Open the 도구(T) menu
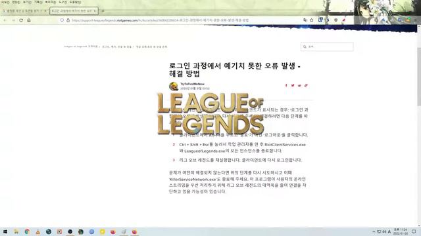Screen dimensions: 421x236 pyautogui.click(x=62, y=2)
